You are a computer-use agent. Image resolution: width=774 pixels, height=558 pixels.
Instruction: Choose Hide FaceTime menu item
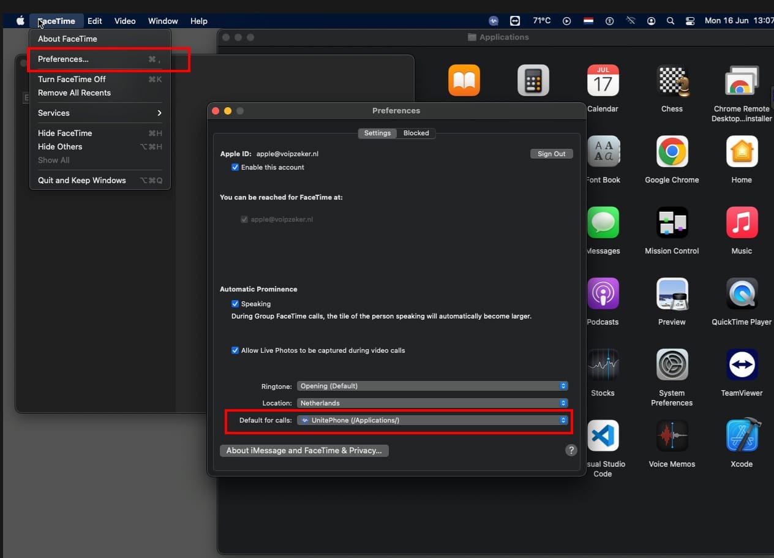pyautogui.click(x=100, y=133)
